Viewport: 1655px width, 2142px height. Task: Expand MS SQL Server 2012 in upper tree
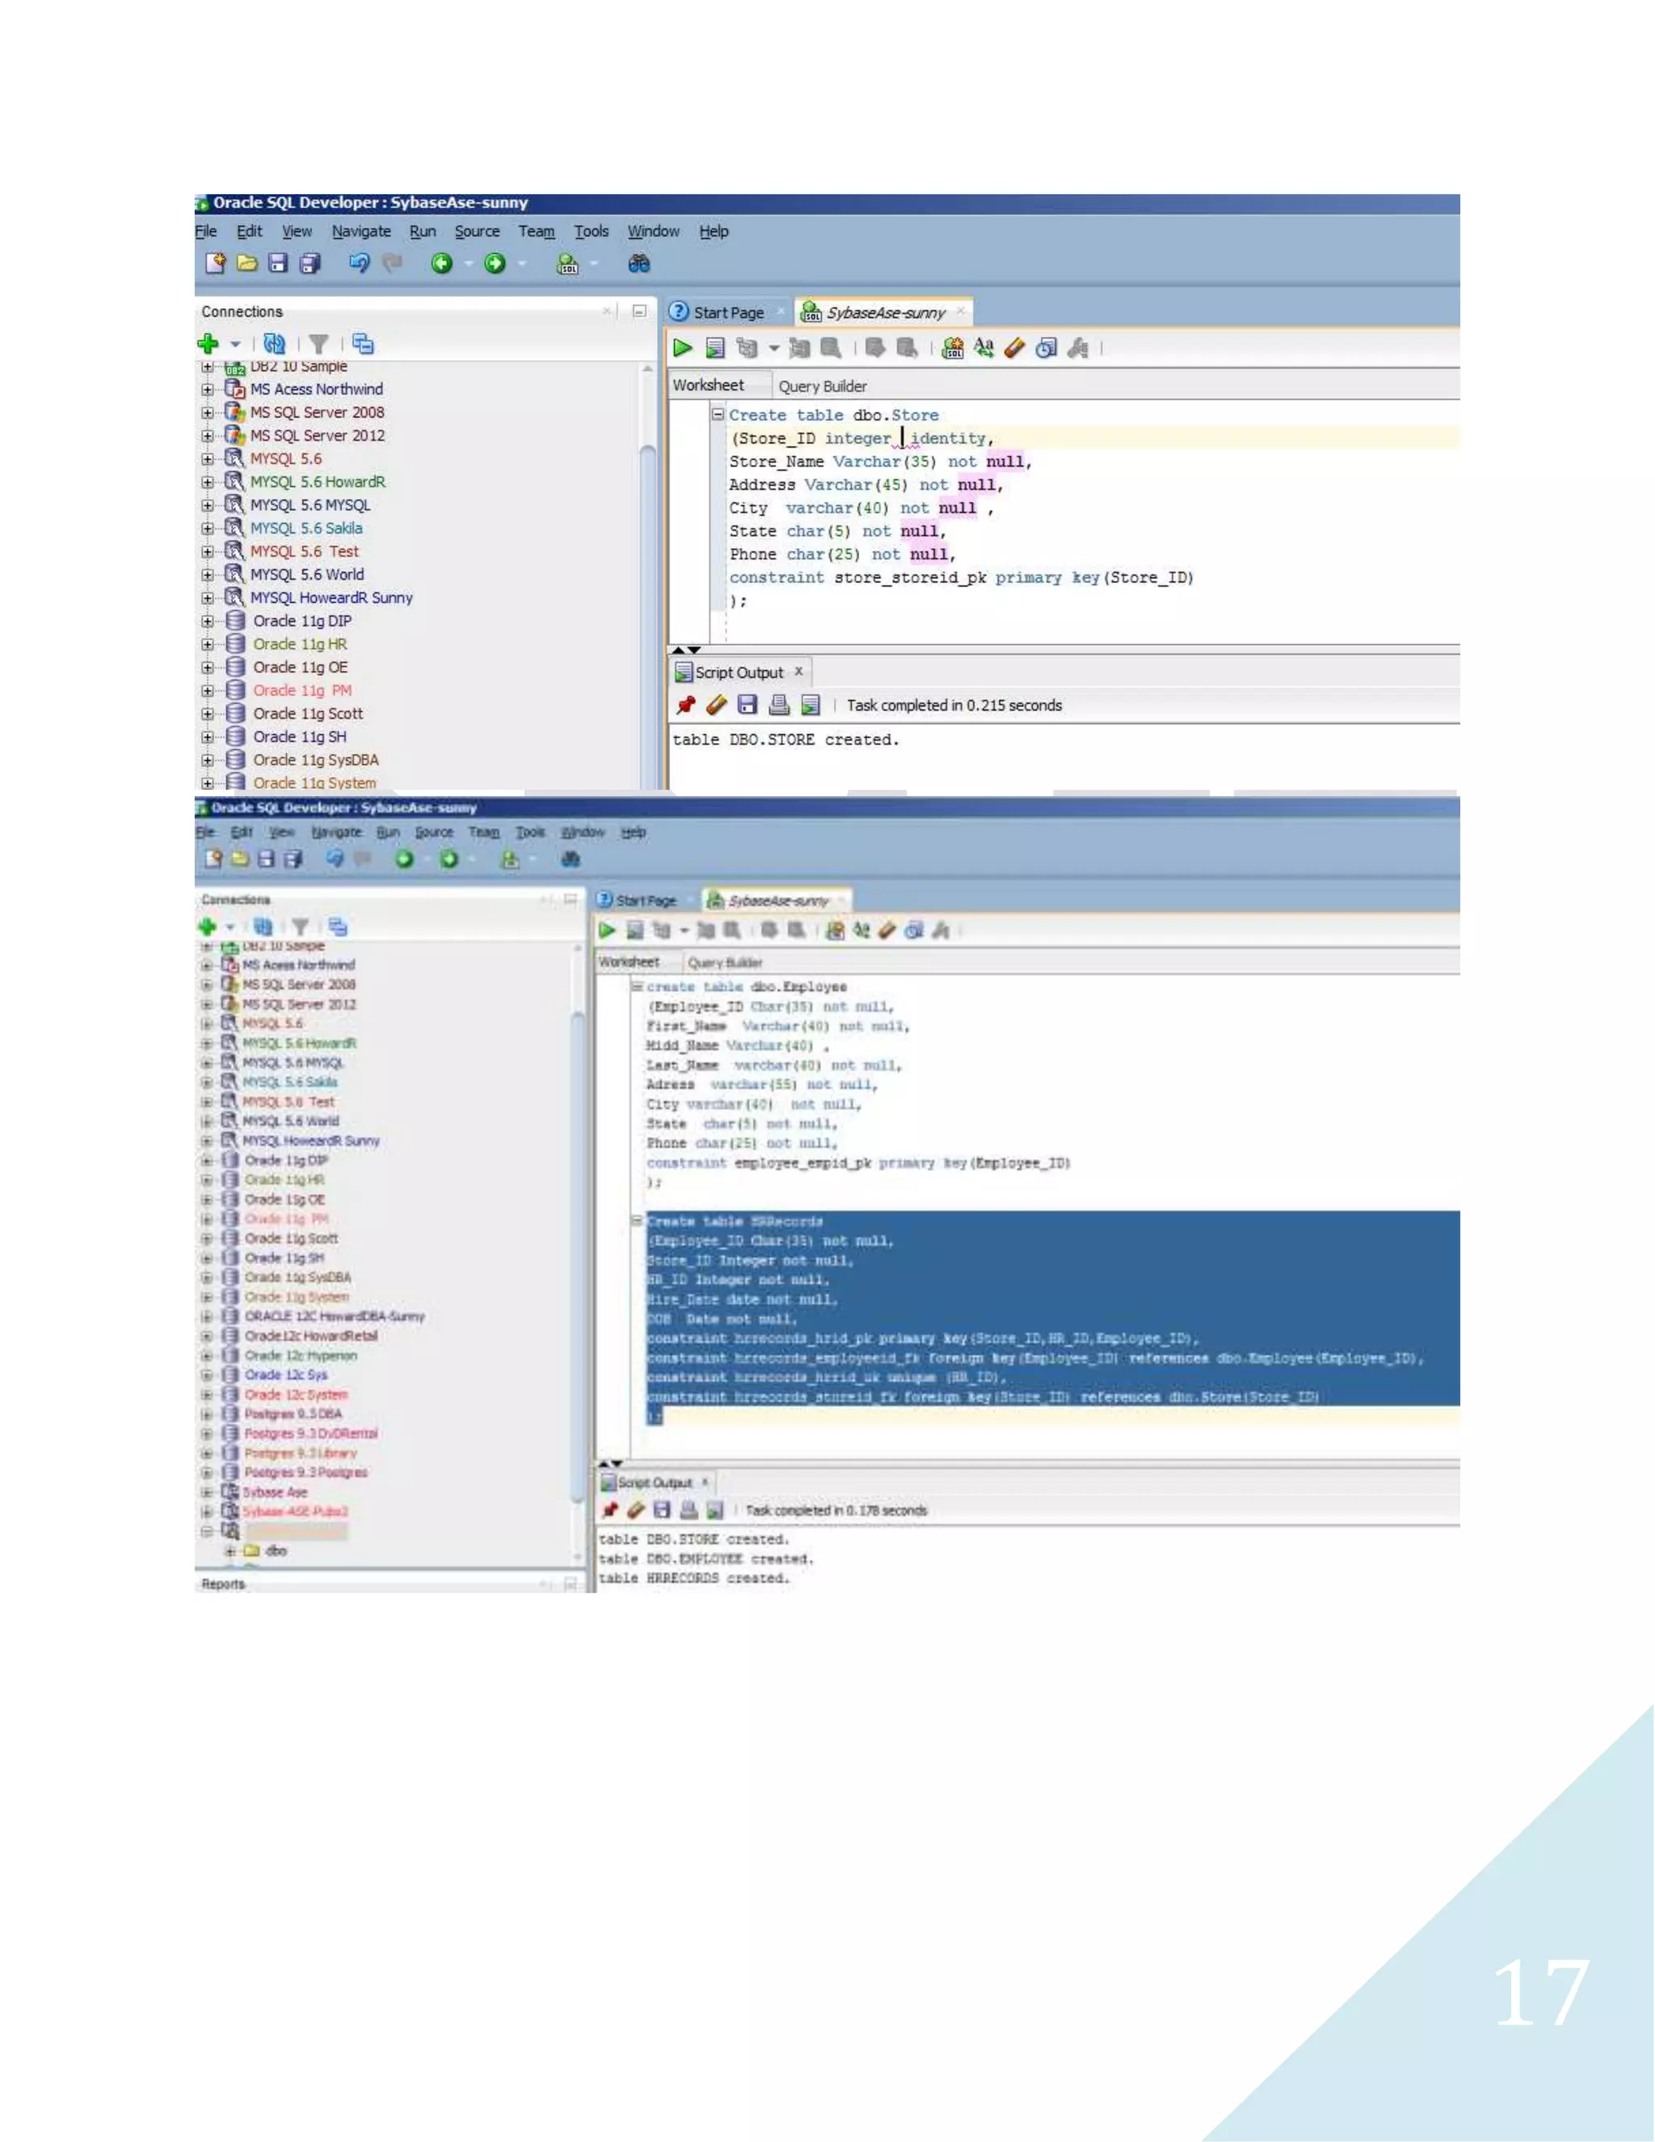click(x=208, y=436)
